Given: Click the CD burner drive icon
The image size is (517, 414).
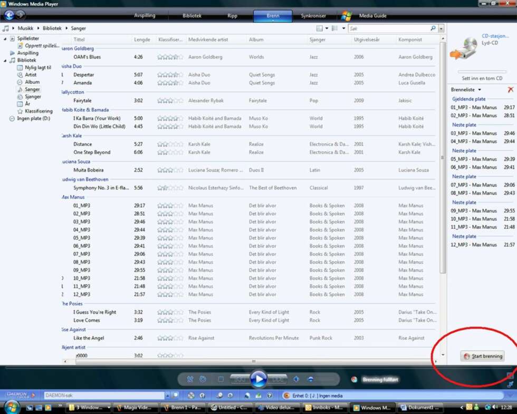Looking at the screenshot, I should 464,49.
